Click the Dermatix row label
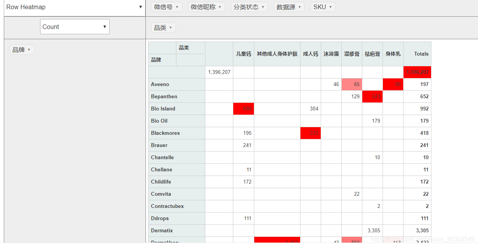Screen dimensions: 478x246 pos(161,230)
